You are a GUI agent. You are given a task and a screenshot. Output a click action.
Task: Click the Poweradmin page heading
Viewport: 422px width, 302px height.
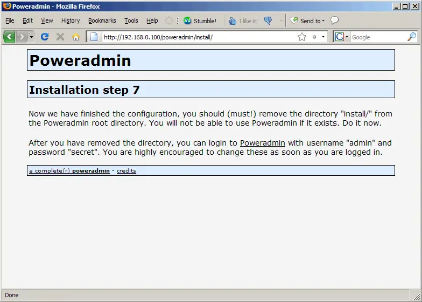tap(80, 60)
